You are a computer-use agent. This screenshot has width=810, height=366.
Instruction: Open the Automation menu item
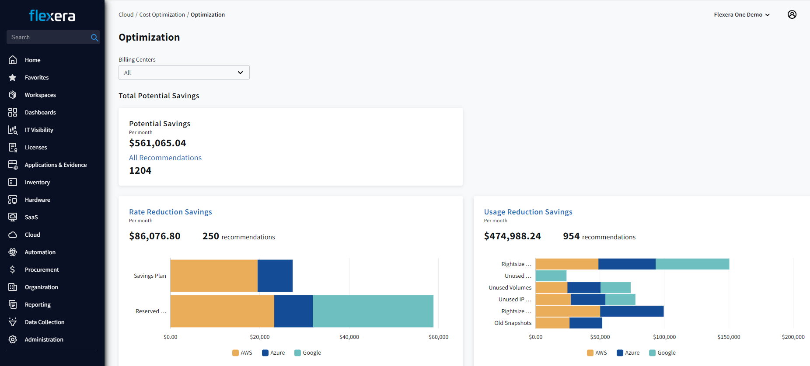coord(40,252)
